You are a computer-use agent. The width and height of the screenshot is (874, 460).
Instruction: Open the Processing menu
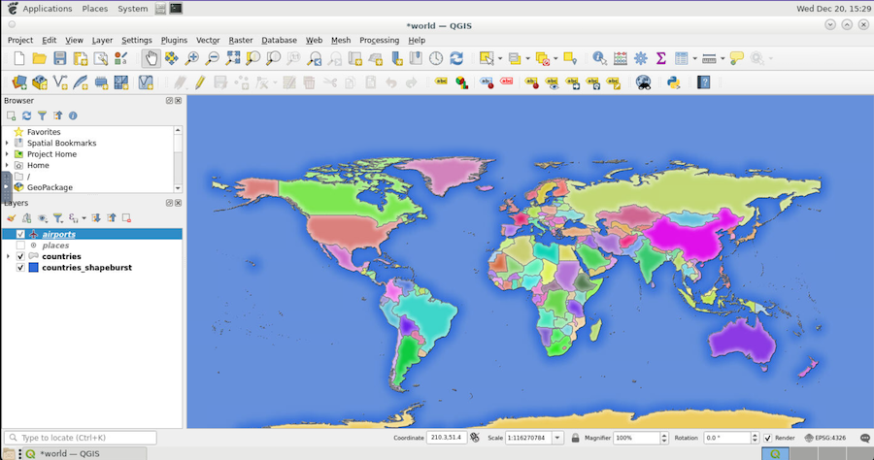379,40
